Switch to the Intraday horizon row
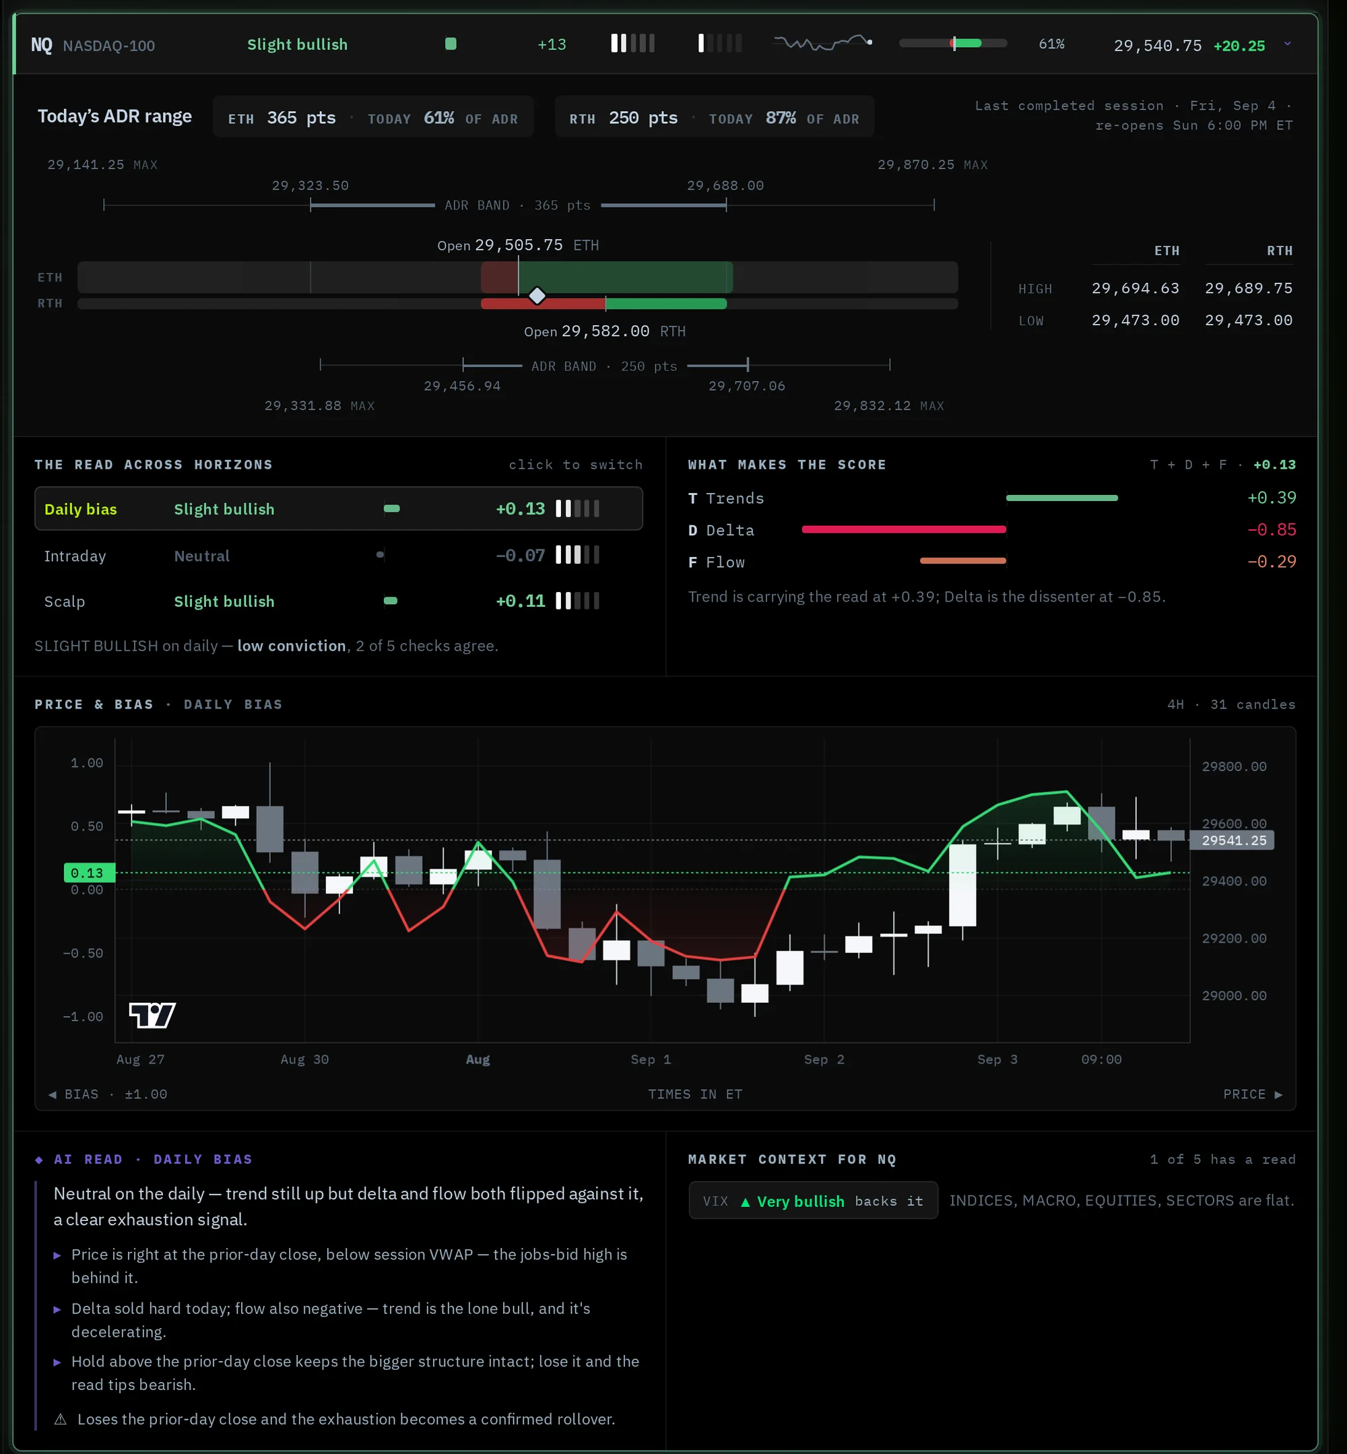 tap(338, 556)
